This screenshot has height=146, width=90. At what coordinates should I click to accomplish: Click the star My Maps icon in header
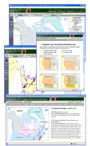(68, 11)
